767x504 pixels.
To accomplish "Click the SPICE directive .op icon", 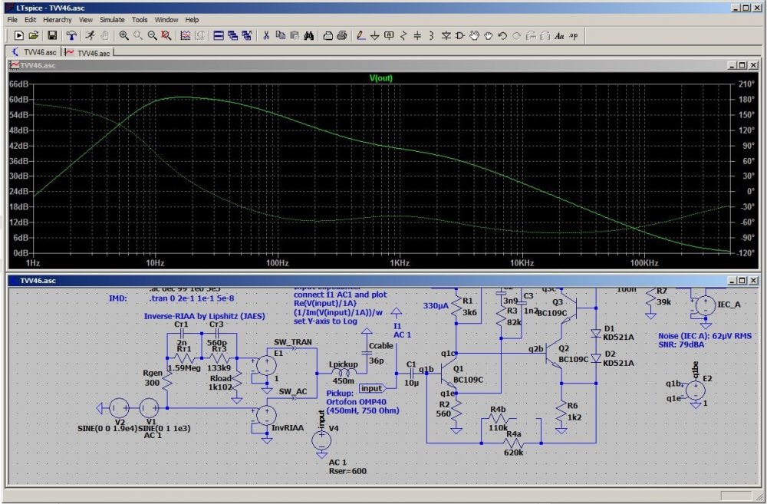I will [x=574, y=35].
